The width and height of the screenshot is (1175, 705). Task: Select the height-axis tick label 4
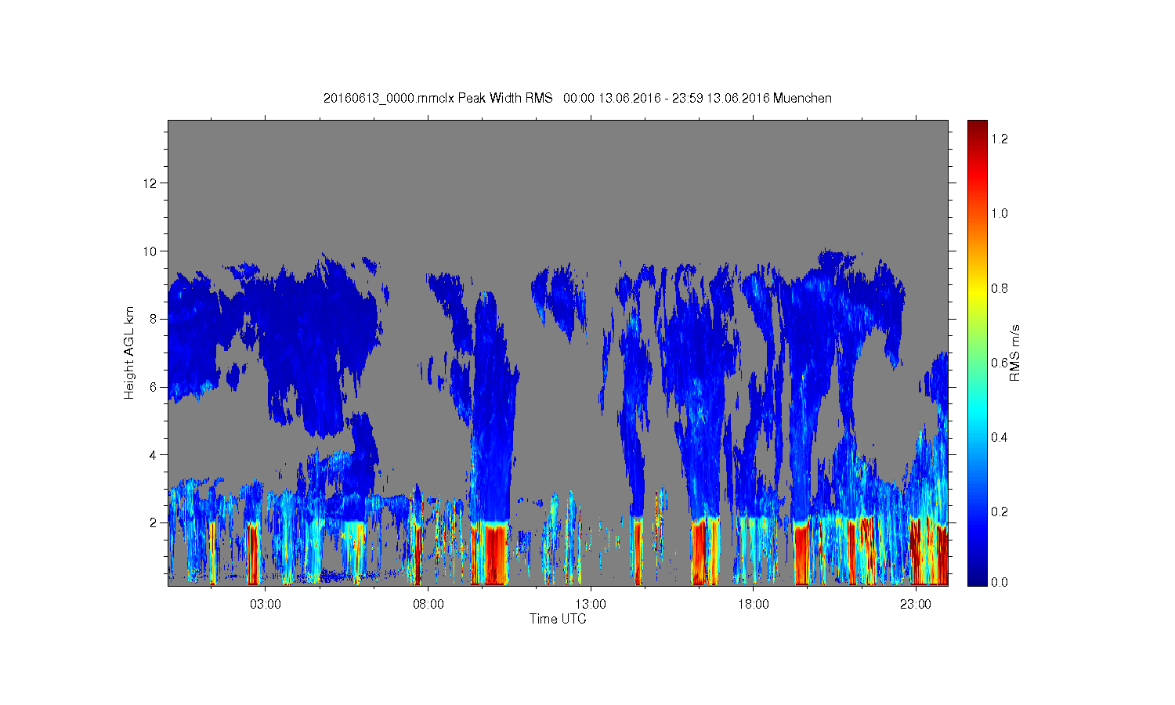pyautogui.click(x=154, y=454)
